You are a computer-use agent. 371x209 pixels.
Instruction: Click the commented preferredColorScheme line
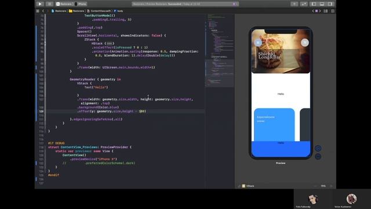(99, 163)
